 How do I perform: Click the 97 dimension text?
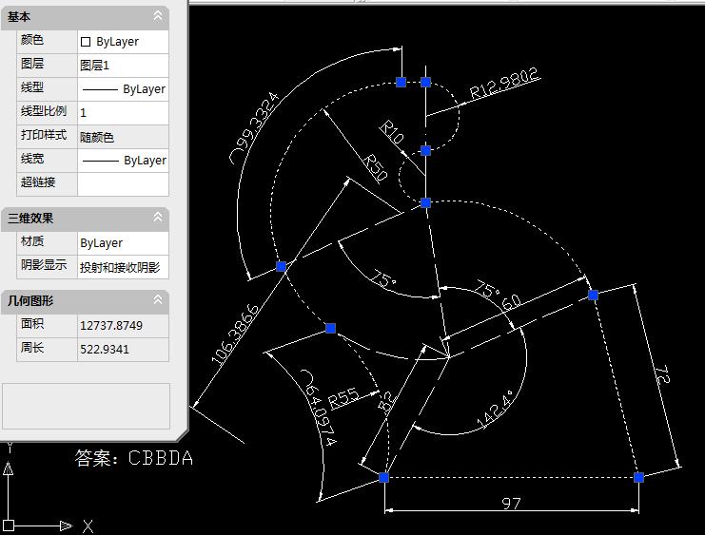(x=511, y=503)
